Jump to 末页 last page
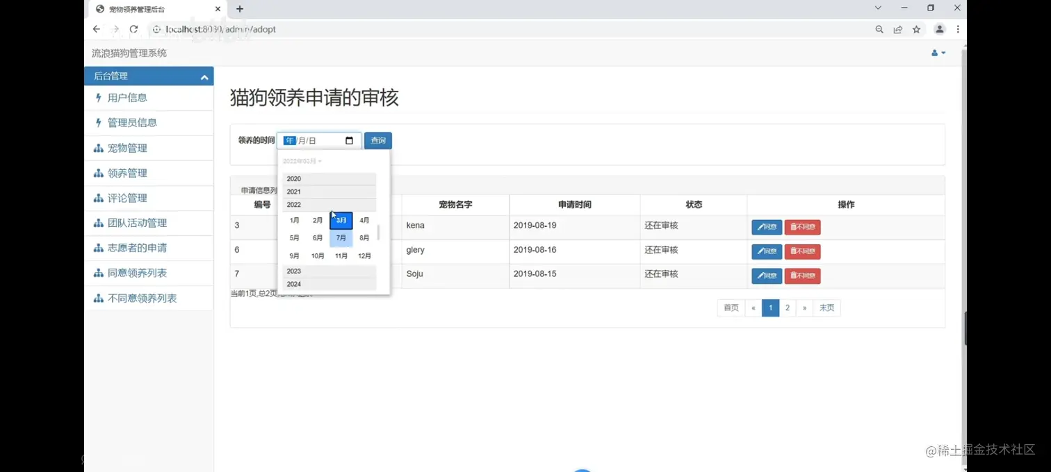Viewport: 1051px width, 472px height. click(826, 307)
